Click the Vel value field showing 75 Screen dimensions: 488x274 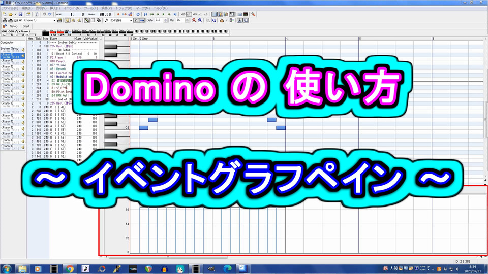(x=180, y=20)
